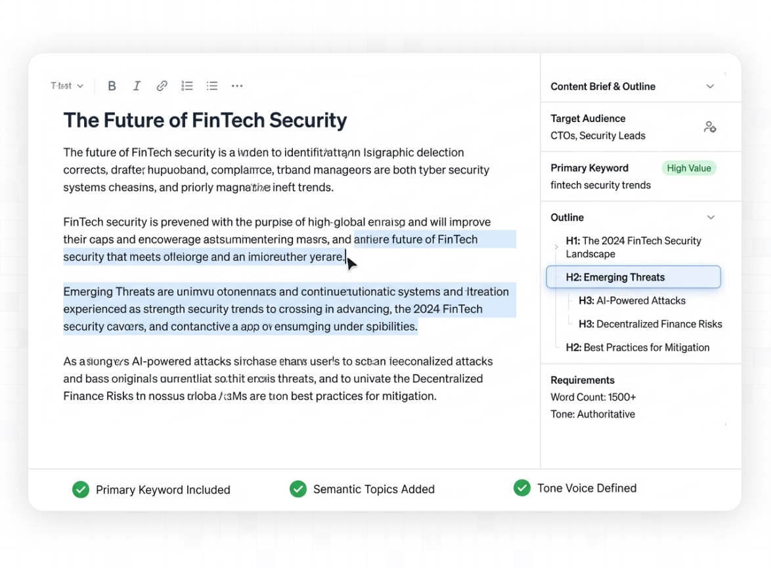Click the document title heading
771x568 pixels.
(205, 121)
